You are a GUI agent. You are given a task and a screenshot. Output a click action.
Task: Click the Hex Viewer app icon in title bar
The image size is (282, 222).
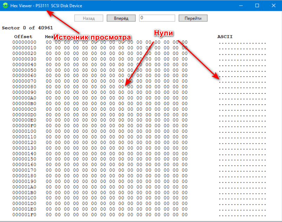click(5, 6)
